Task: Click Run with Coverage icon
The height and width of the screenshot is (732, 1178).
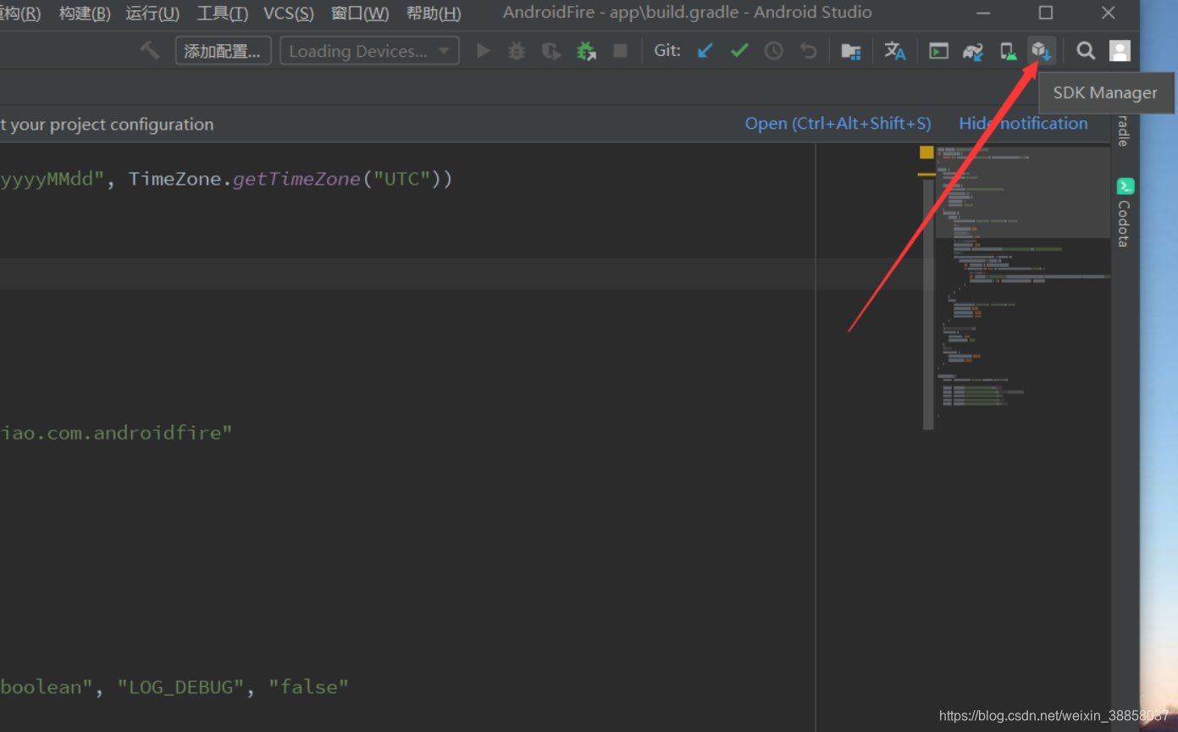Action: click(x=551, y=51)
